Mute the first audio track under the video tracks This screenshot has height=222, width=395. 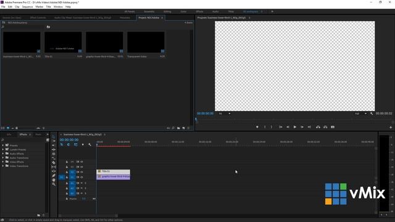[x=81, y=183]
